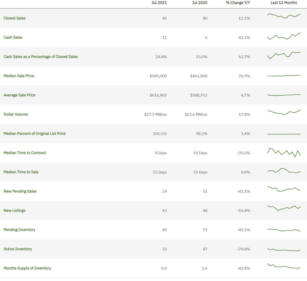Viewport: 307px width, 281px height.
Task: Click the Median Sale Price label
Action: 19,76
